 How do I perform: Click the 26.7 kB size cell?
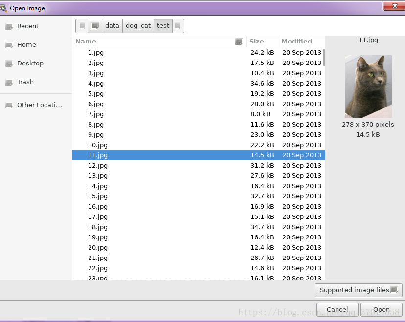262,258
